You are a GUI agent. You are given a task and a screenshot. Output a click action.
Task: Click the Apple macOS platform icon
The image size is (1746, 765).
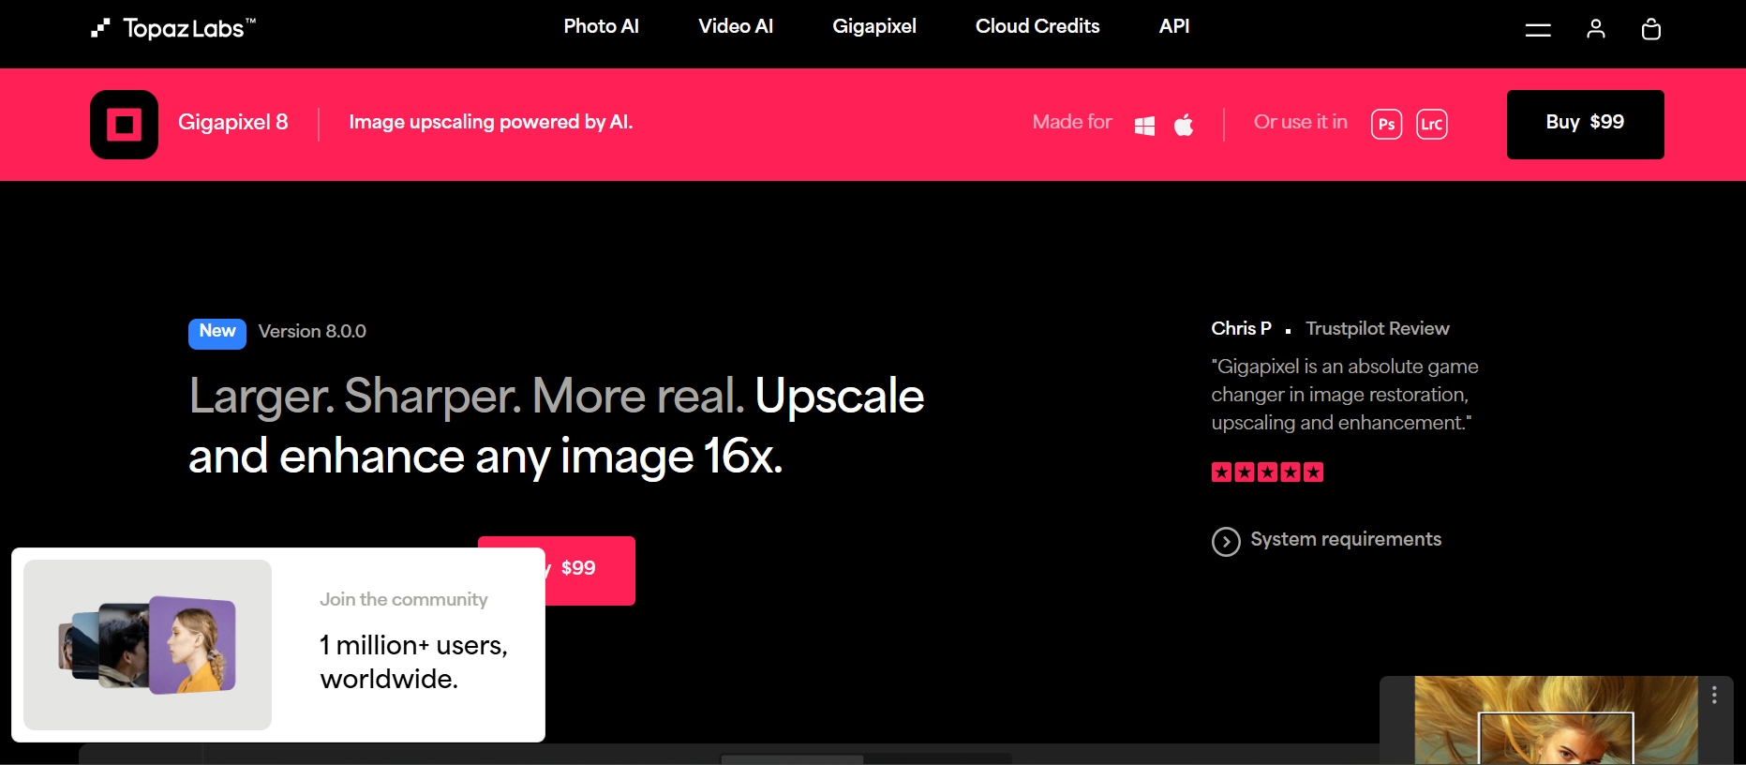pyautogui.click(x=1184, y=125)
